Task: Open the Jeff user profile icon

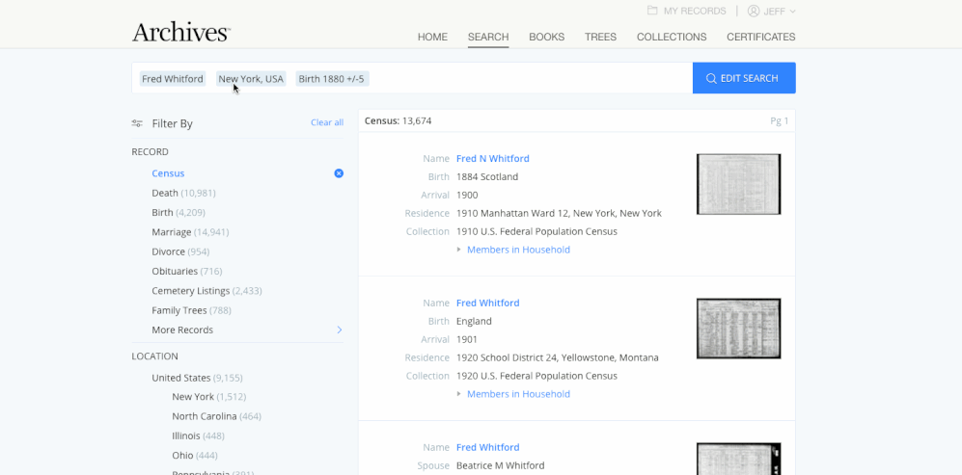Action: coord(754,11)
